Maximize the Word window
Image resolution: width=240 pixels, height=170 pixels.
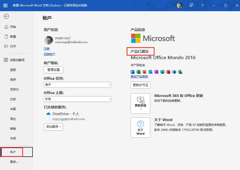226,5
